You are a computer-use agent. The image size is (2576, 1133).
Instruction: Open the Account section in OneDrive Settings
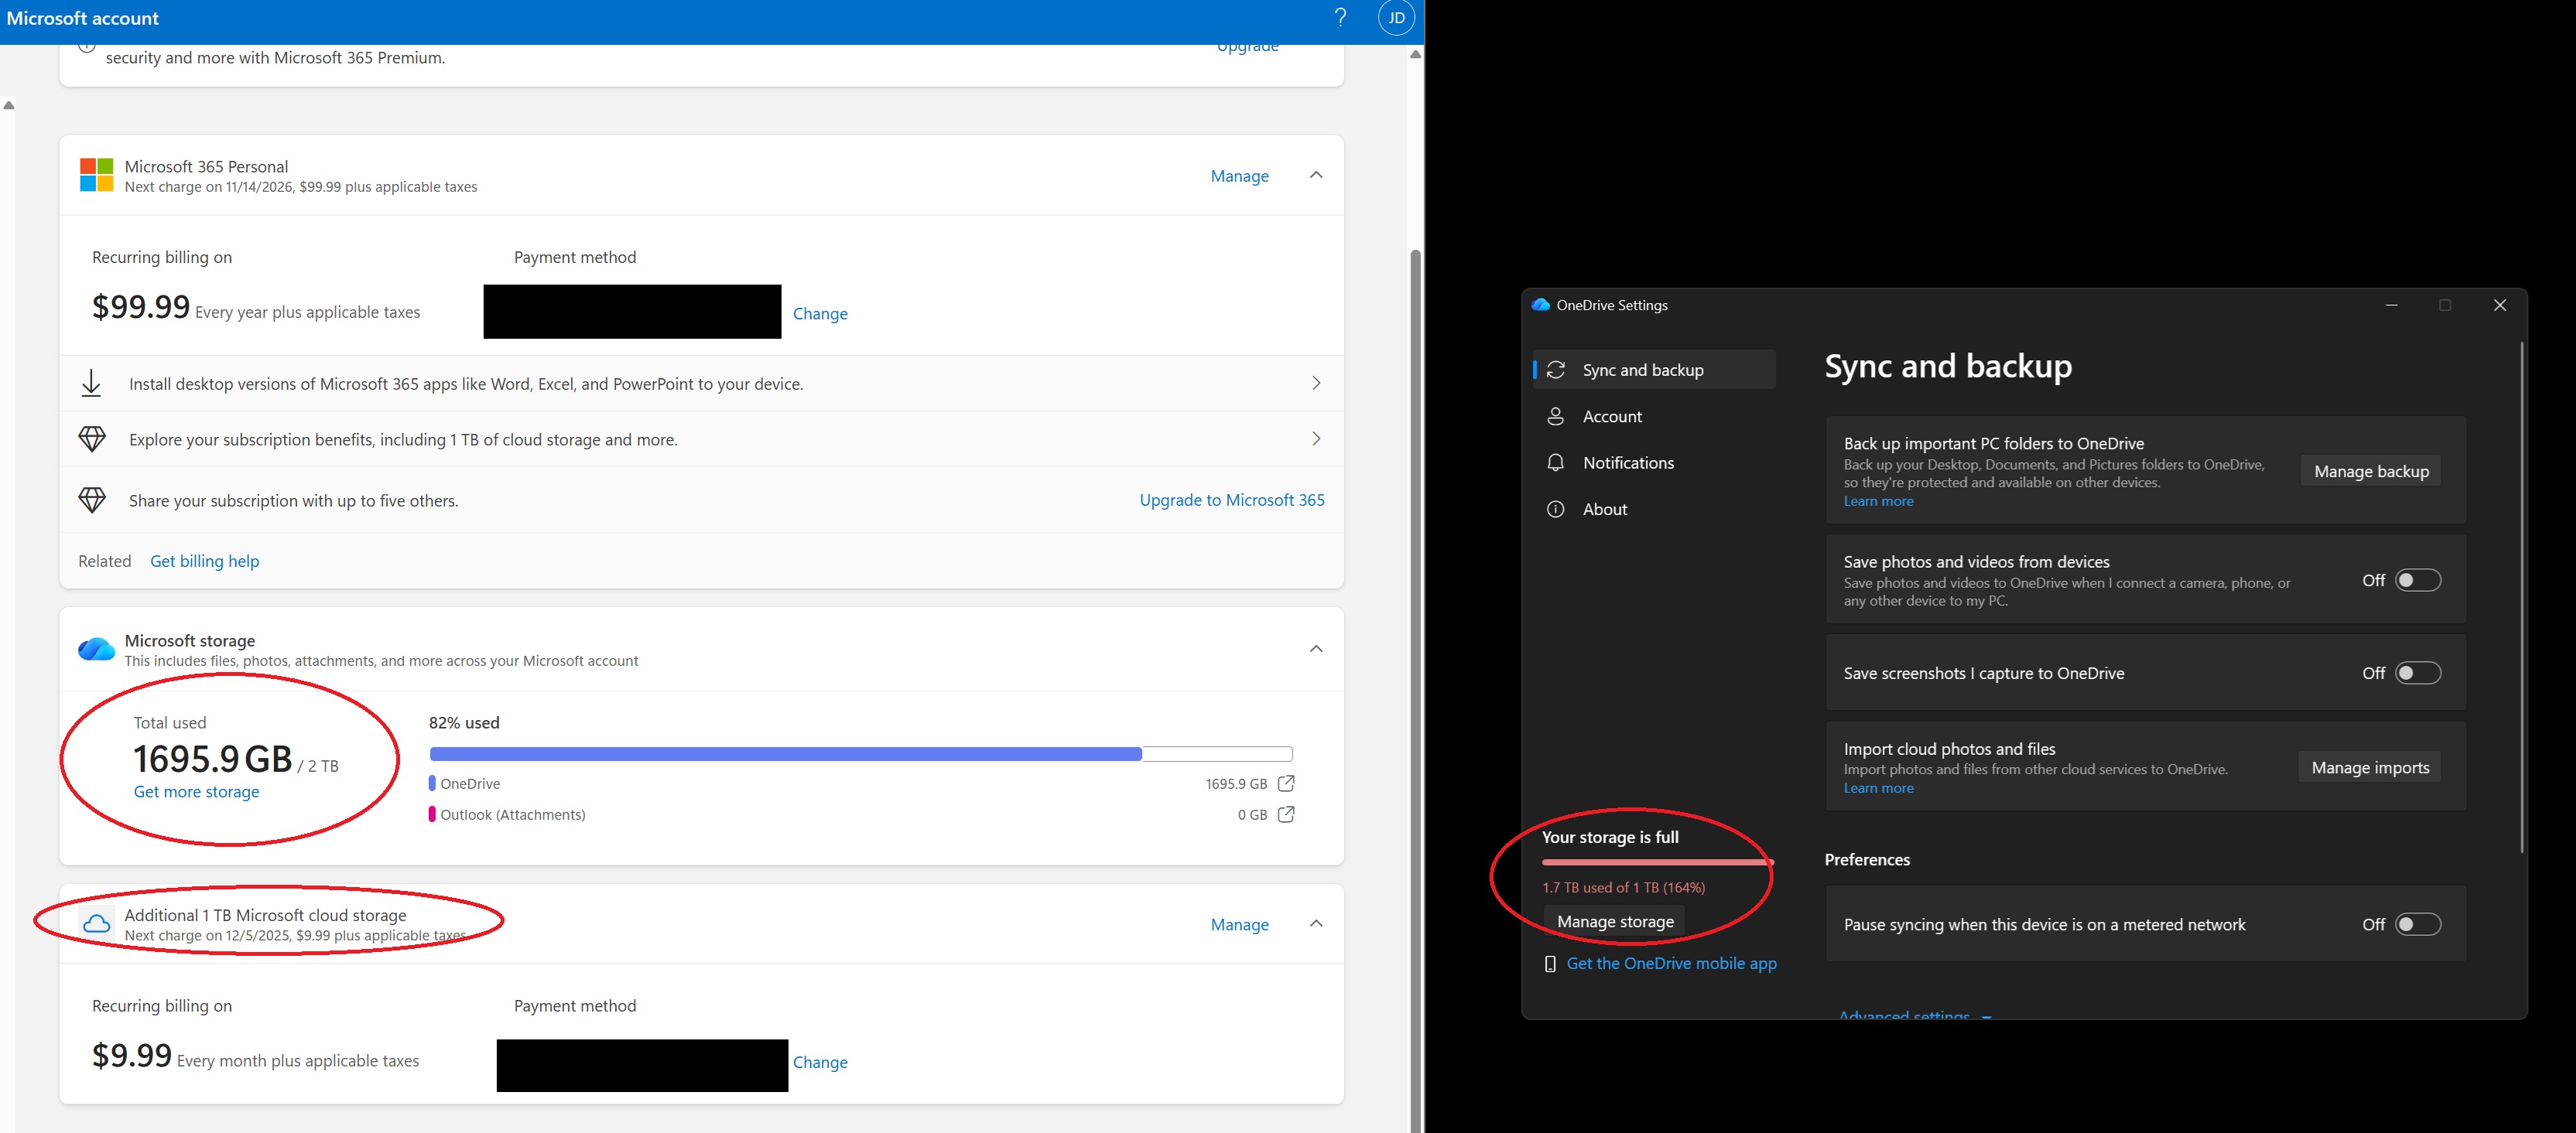(1654, 417)
